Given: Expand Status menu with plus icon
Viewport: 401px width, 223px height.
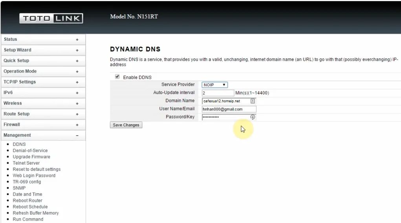Looking at the screenshot, I should (x=77, y=40).
